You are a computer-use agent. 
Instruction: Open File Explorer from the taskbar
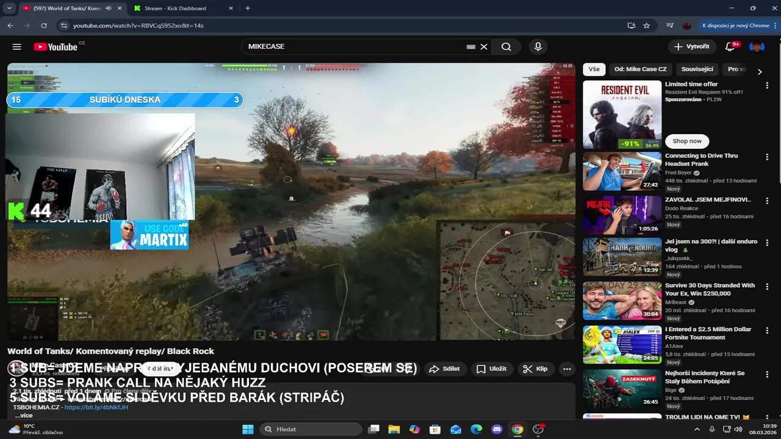tap(394, 429)
